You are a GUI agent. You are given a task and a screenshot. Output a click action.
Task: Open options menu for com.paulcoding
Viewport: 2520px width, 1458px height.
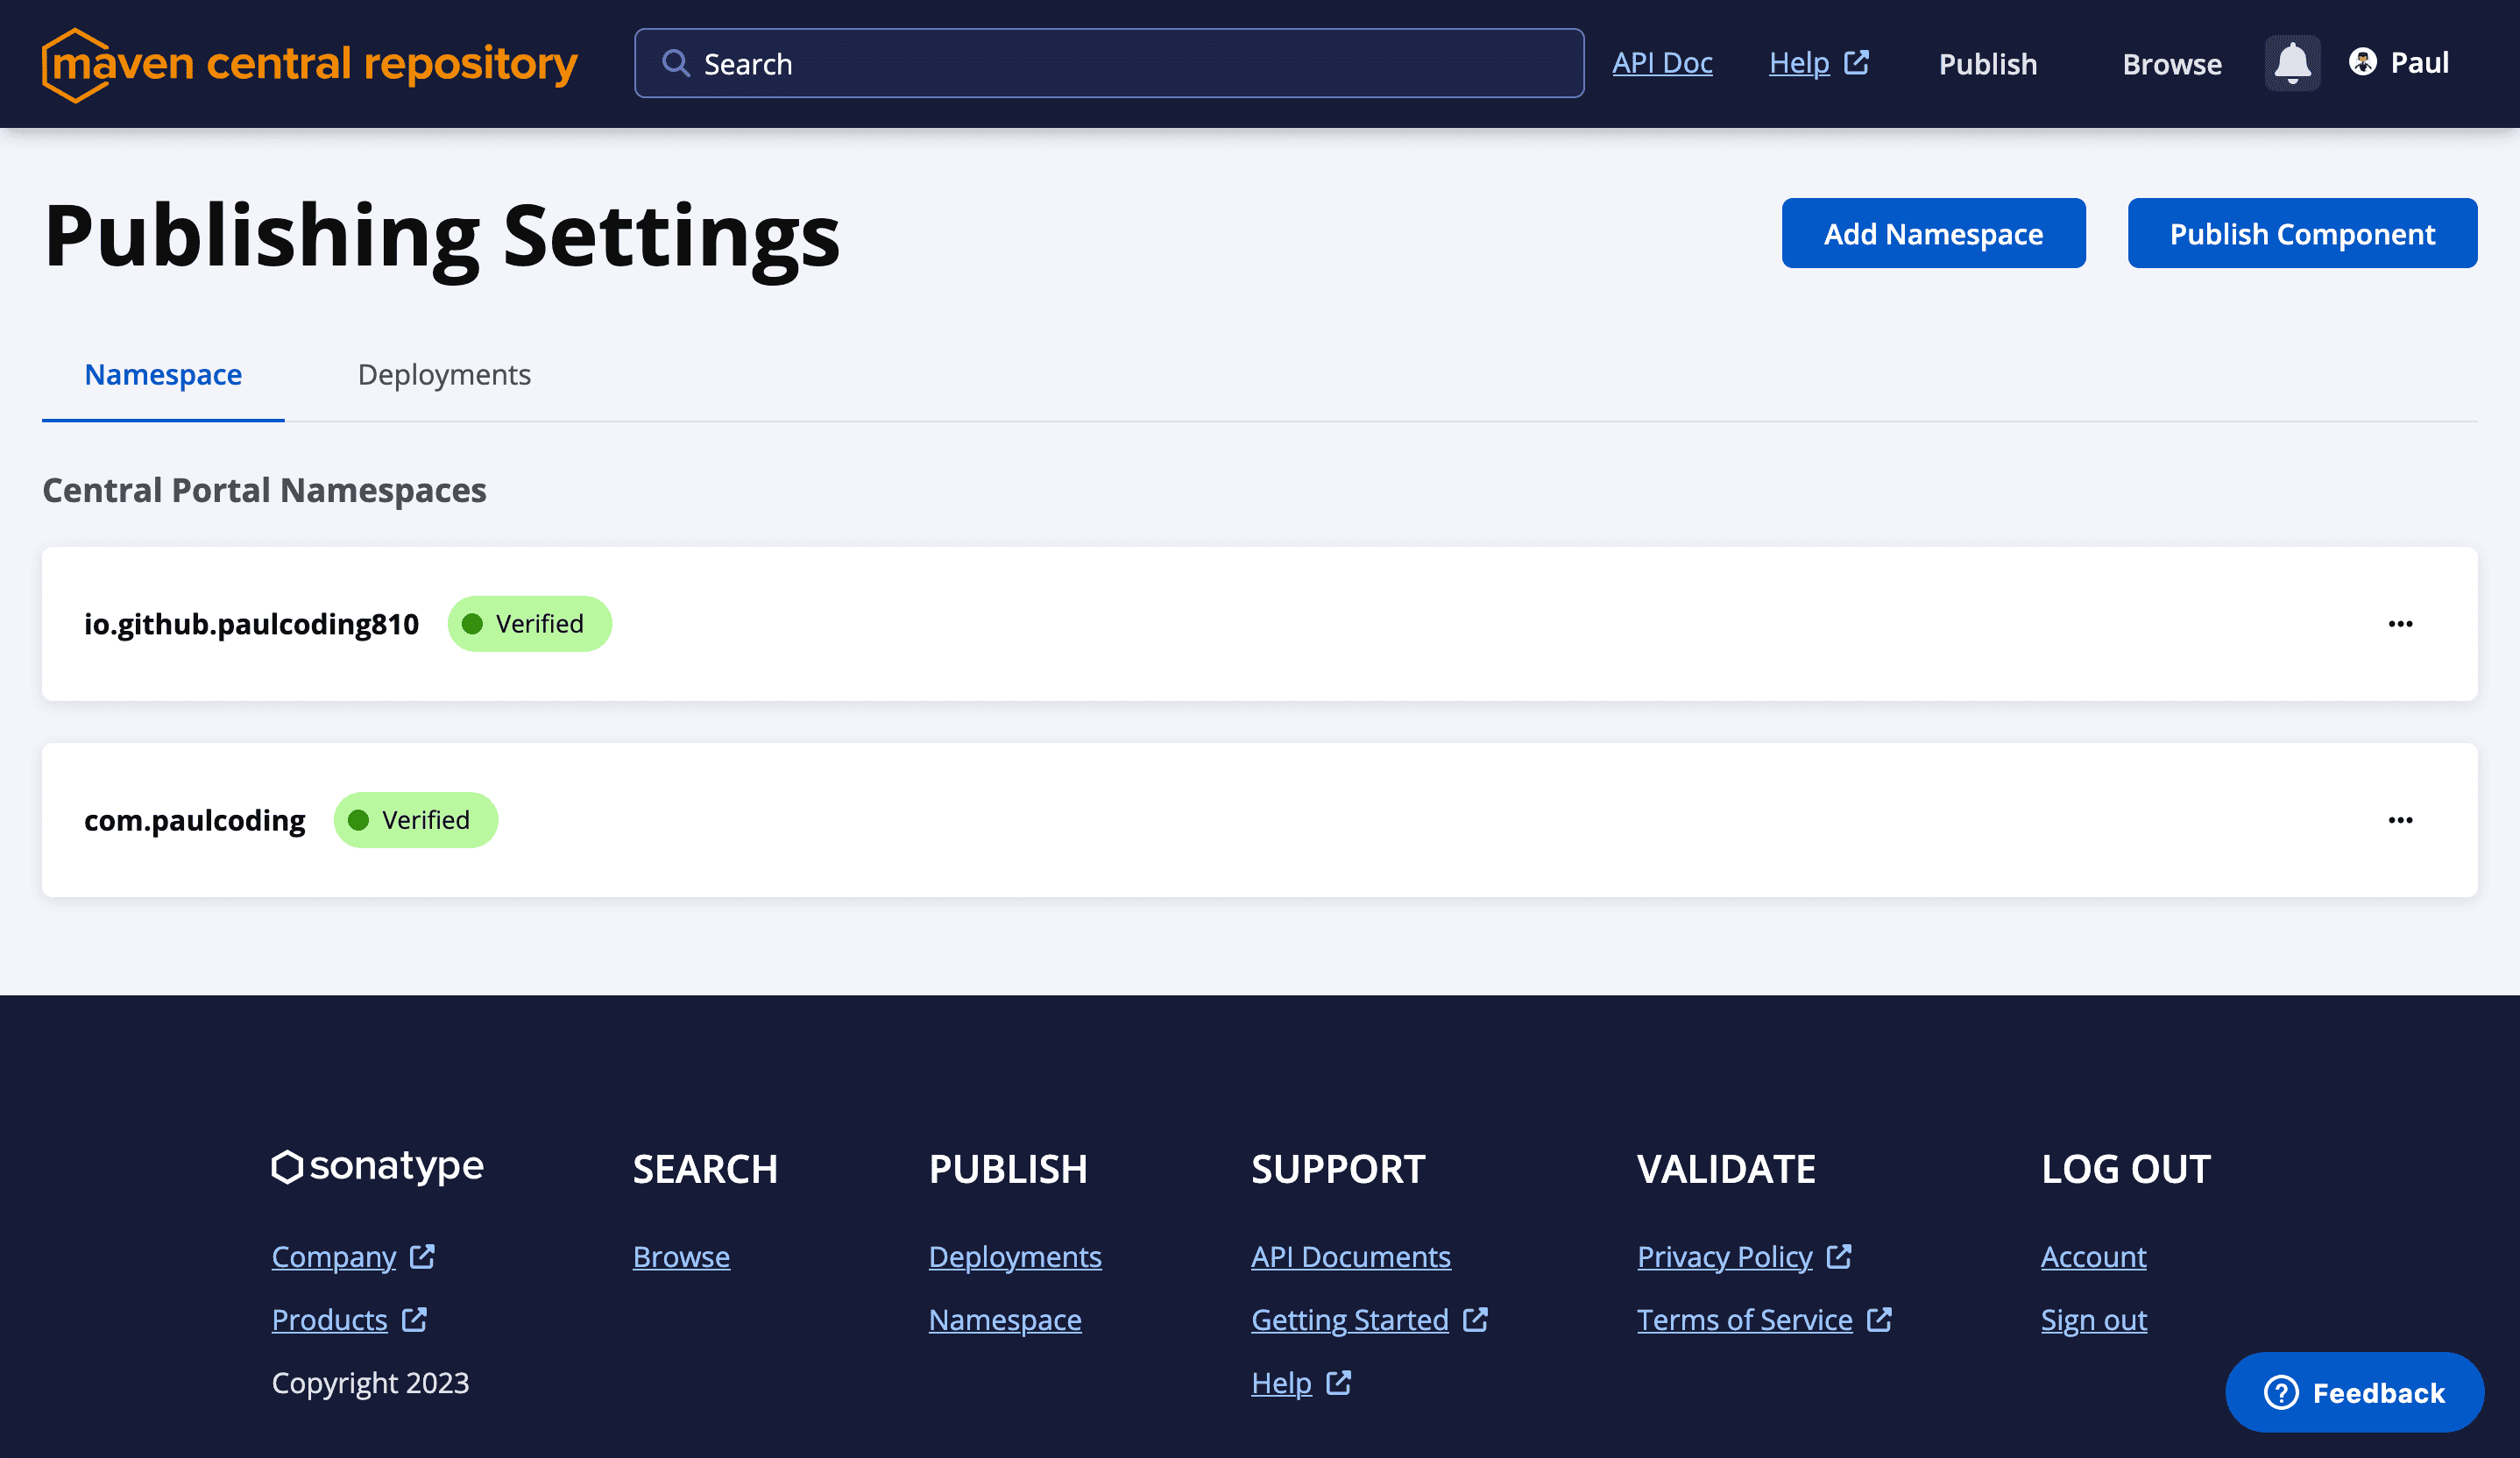[2400, 820]
